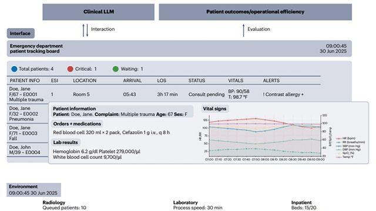Screen dimensions: 376x211
Task: Select the Clinical LLM box
Action: click(x=99, y=12)
